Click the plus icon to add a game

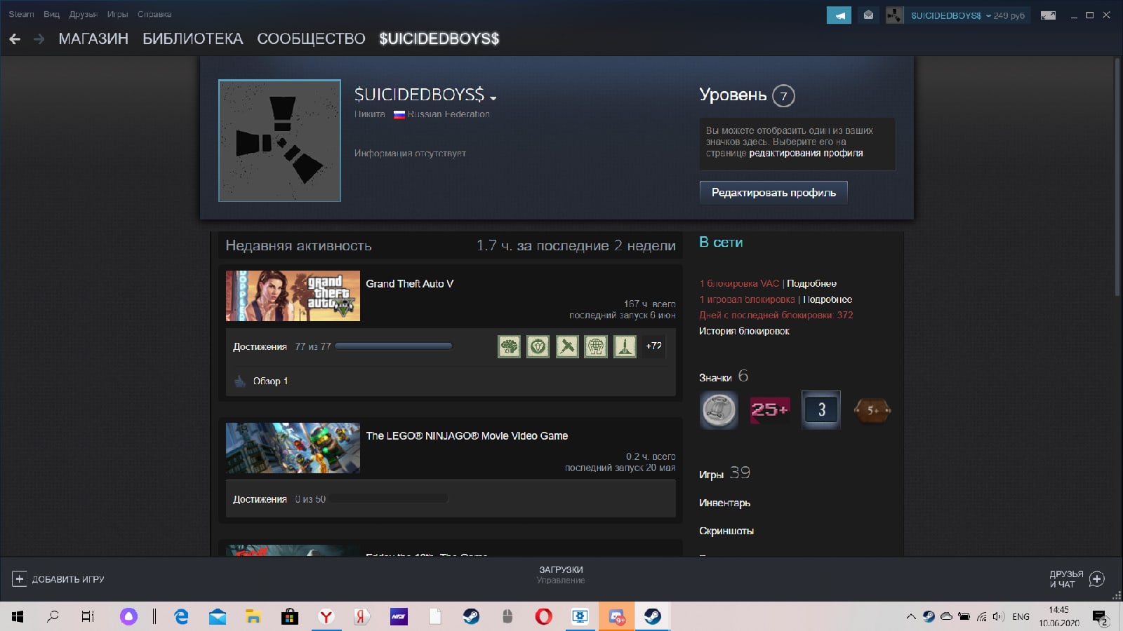tap(20, 579)
